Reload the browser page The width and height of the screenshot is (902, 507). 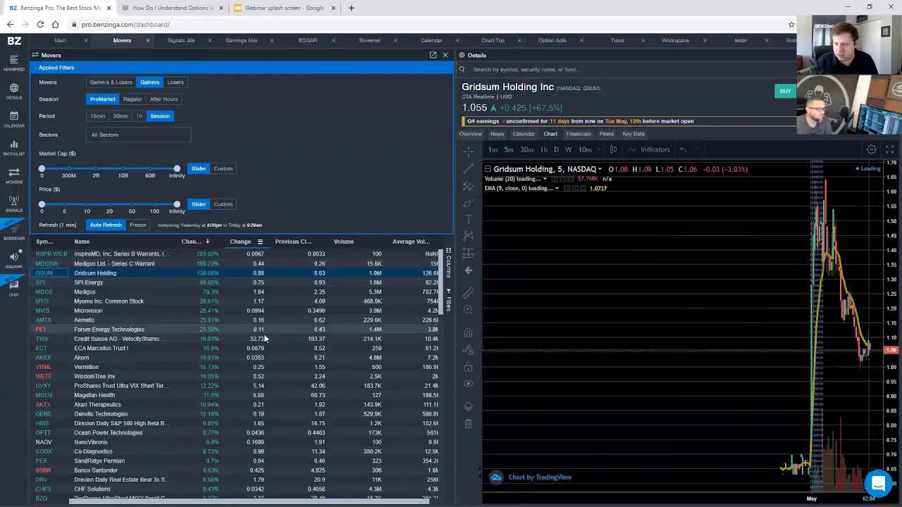tap(40, 25)
